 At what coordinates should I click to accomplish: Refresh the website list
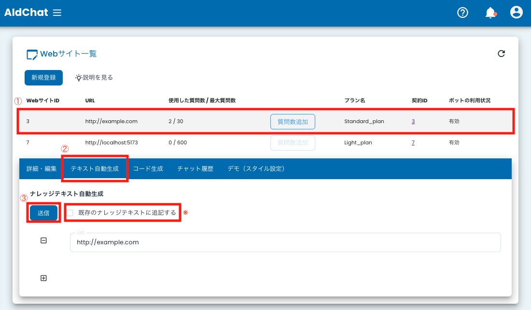click(501, 54)
